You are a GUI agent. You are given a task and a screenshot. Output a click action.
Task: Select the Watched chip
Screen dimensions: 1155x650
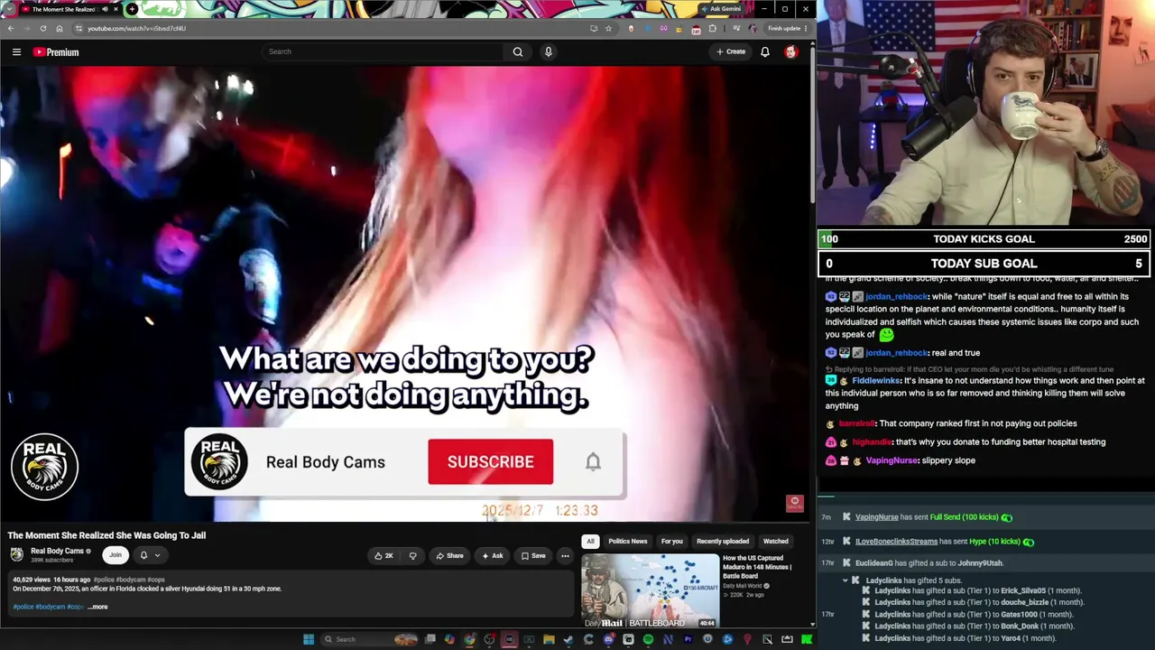(776, 541)
